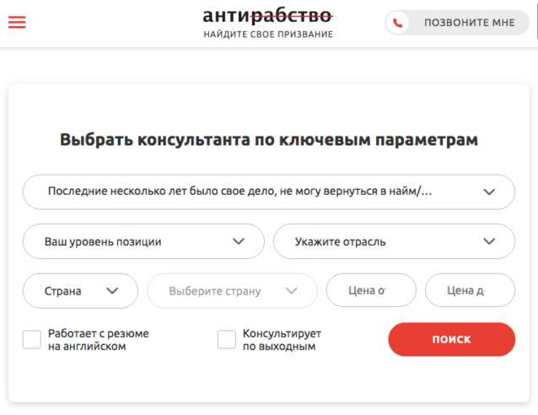Click chevron in the top situation dropdown
Image resolution: width=538 pixels, height=415 pixels.
(x=489, y=191)
